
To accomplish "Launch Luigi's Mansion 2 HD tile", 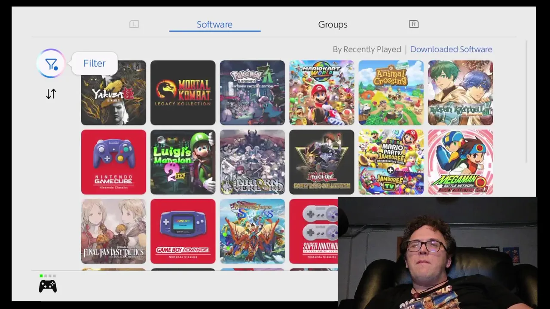I will [x=183, y=162].
